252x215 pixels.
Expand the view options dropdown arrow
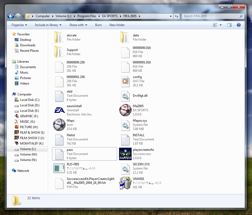221,25
